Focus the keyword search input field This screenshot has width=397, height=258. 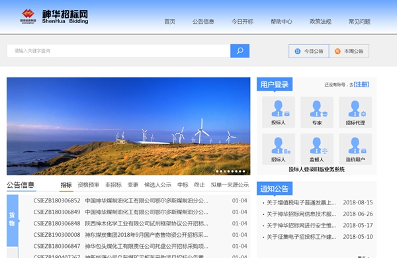(118, 51)
